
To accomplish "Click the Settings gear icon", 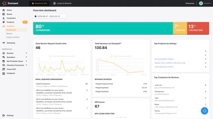I will click(4, 115).
